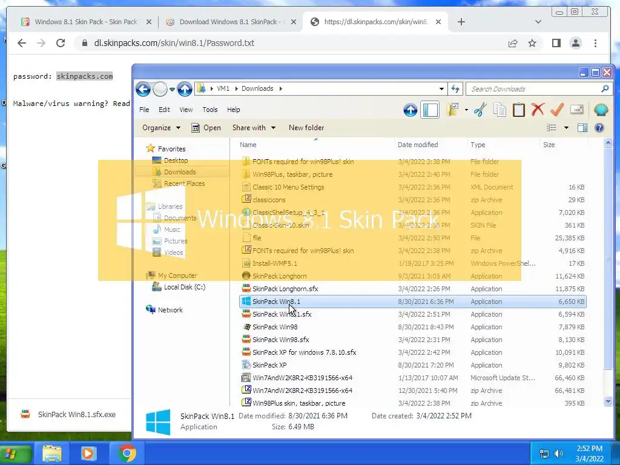This screenshot has width=620, height=465.
Task: Open the Help menu in Explorer
Action: (x=233, y=110)
